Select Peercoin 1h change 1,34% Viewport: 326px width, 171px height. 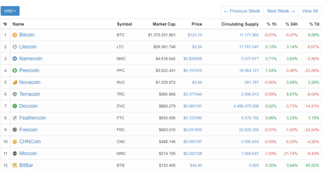coord(271,71)
